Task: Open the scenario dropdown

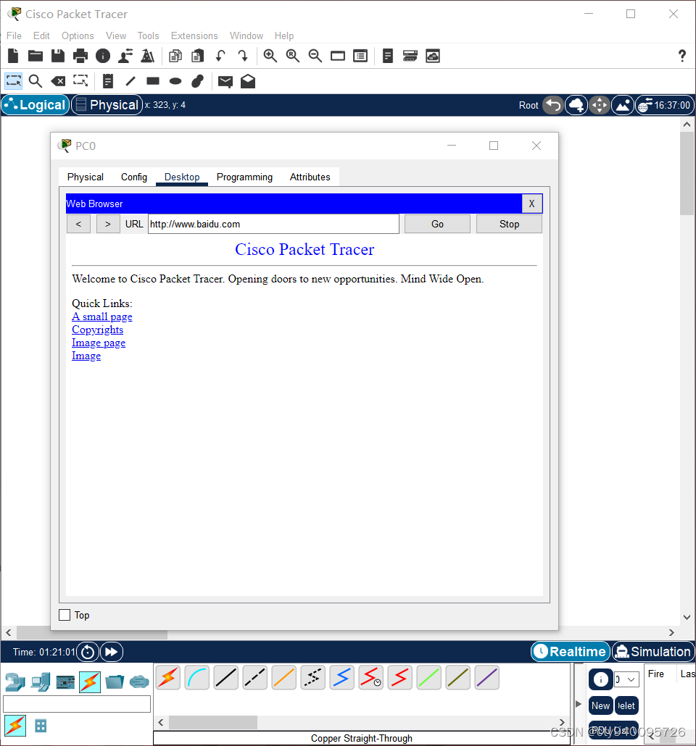Action: pyautogui.click(x=626, y=679)
